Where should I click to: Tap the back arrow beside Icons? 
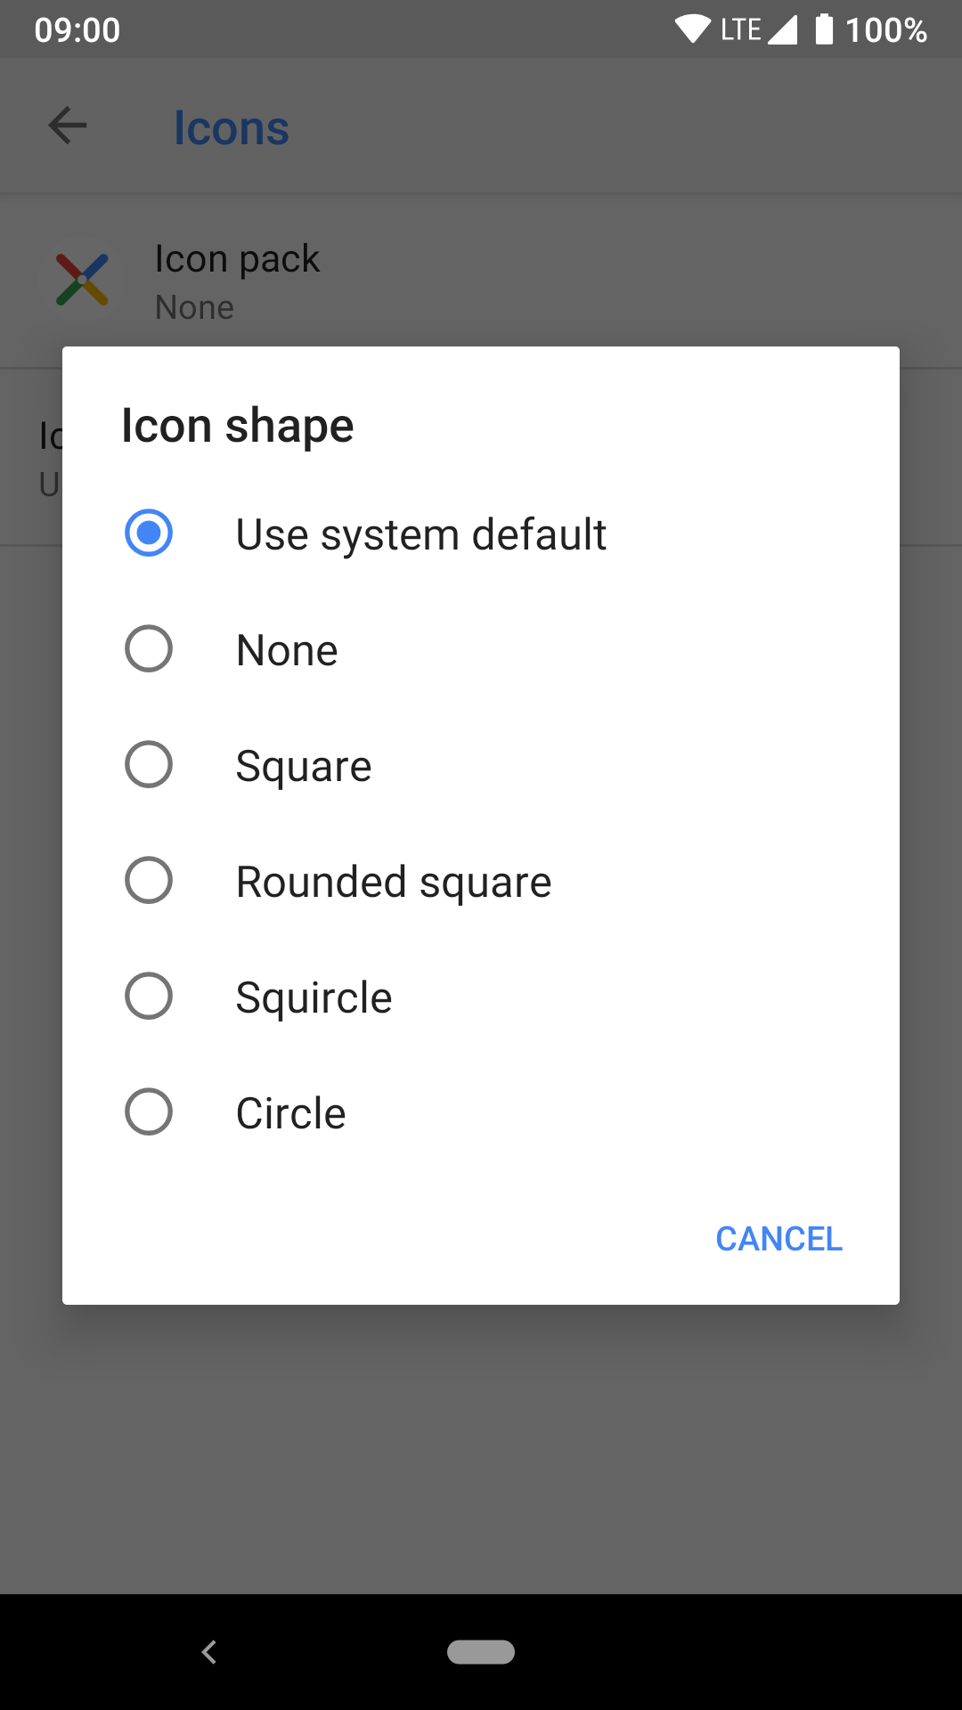[x=68, y=126]
